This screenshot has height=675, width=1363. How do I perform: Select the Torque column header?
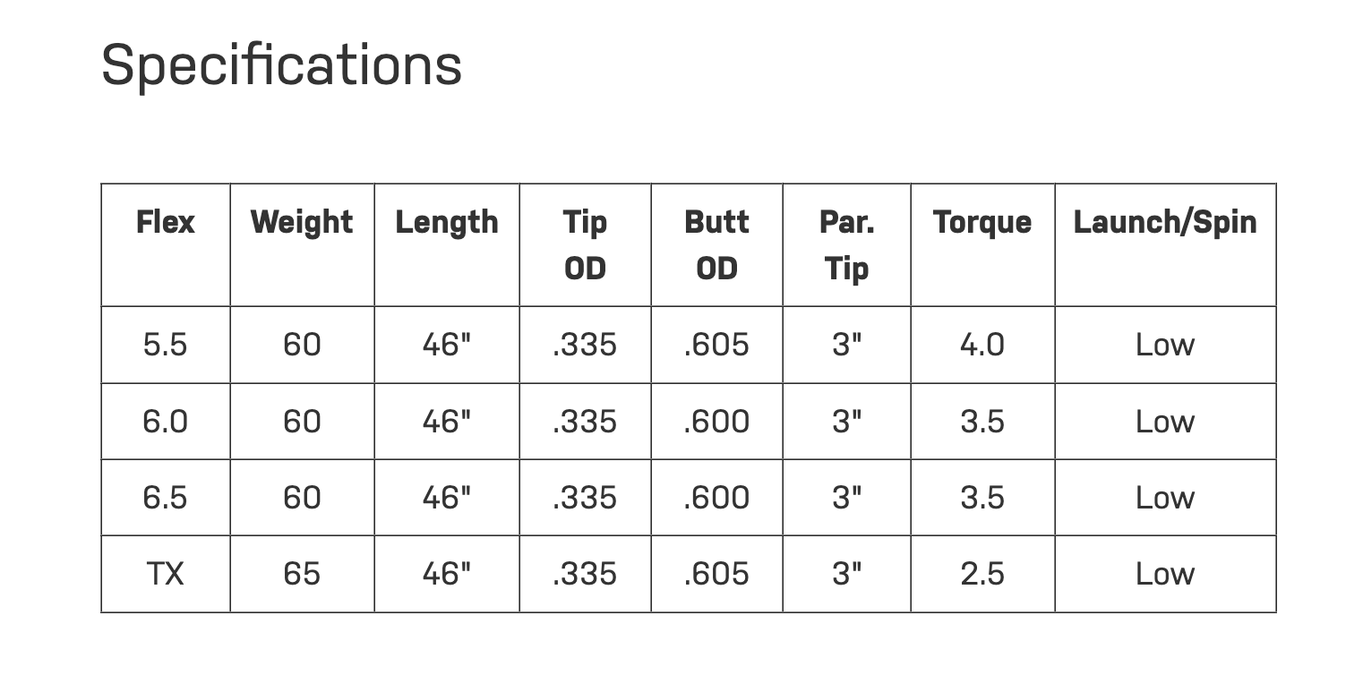click(982, 222)
